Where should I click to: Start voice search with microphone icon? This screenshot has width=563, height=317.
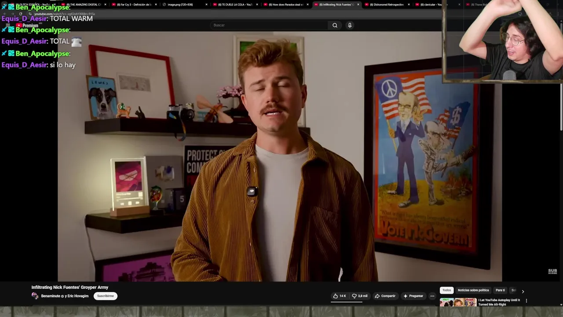350,25
